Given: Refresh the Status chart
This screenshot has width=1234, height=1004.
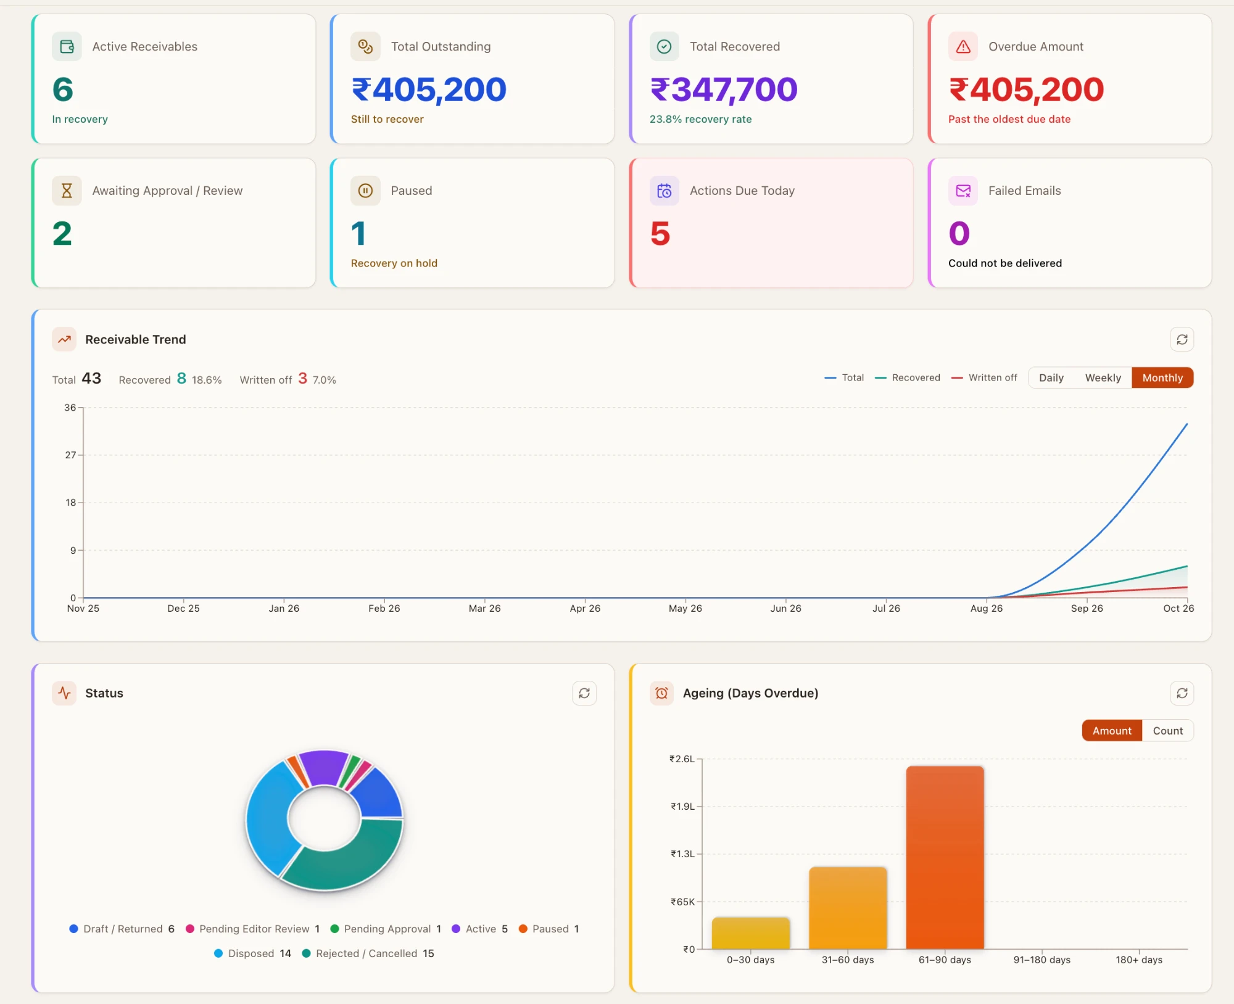Looking at the screenshot, I should click(584, 693).
